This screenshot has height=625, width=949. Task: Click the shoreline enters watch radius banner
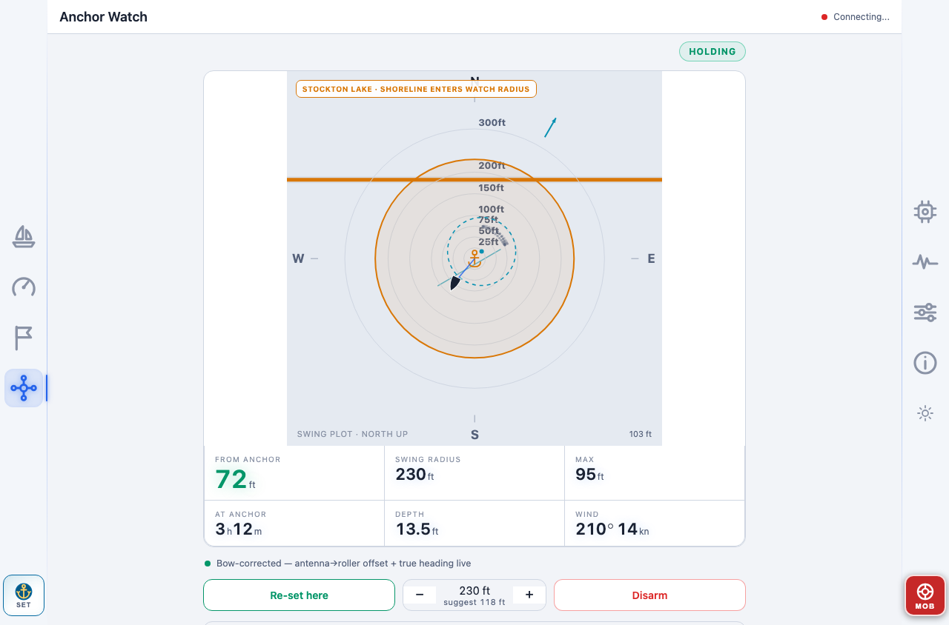click(x=416, y=89)
